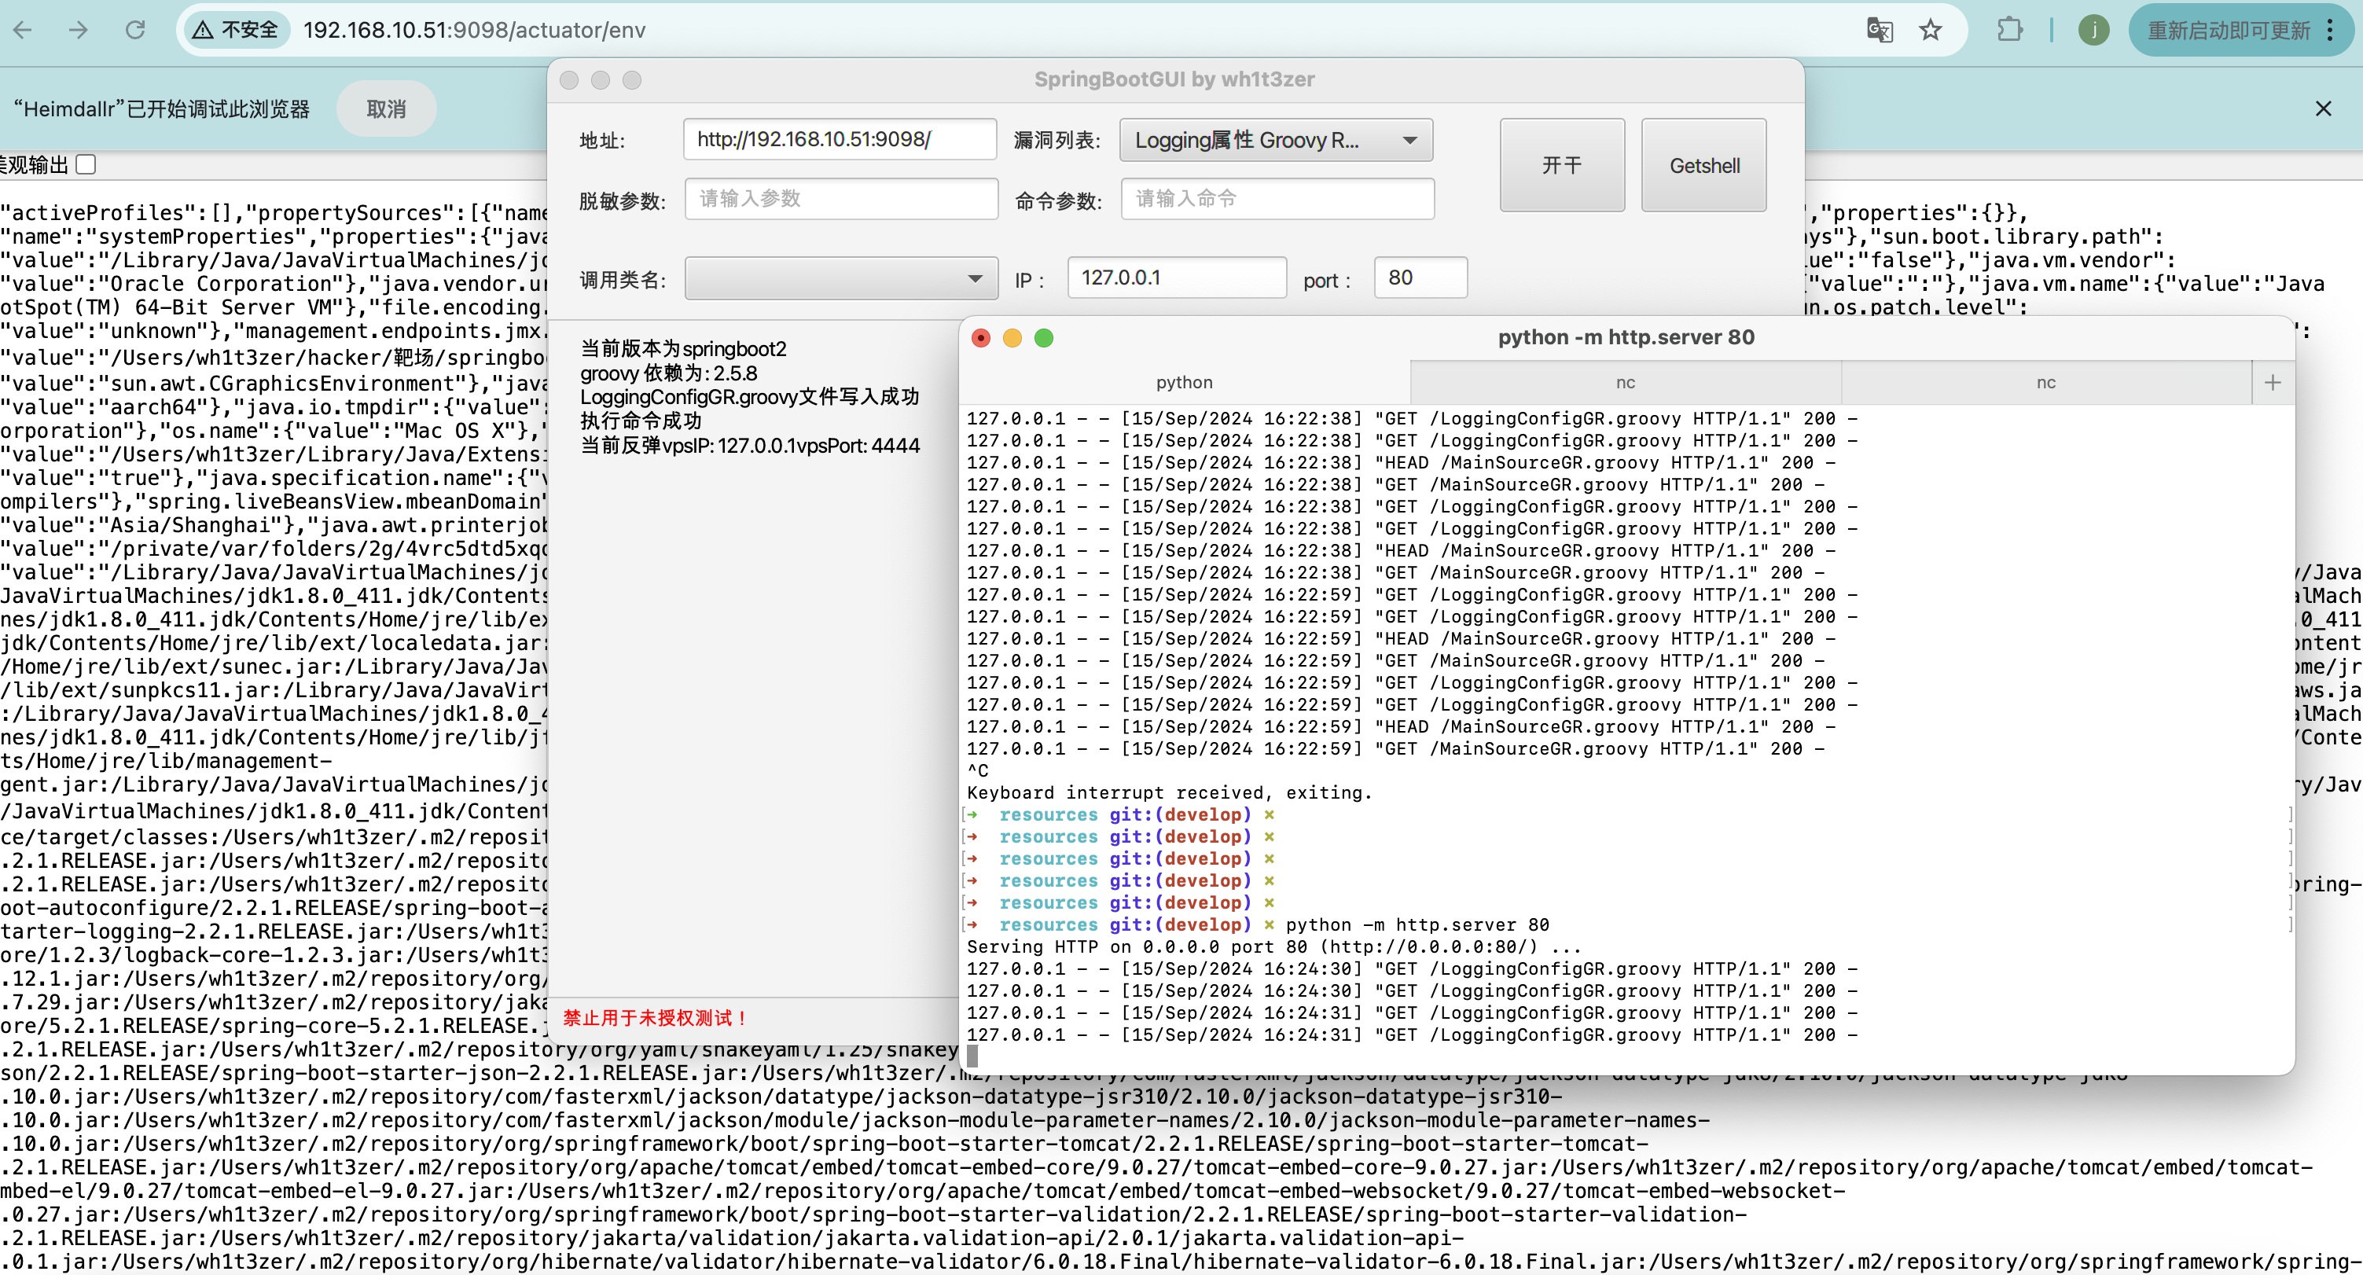Bookmark this page with star icon
2363x1275 pixels.
[1930, 31]
